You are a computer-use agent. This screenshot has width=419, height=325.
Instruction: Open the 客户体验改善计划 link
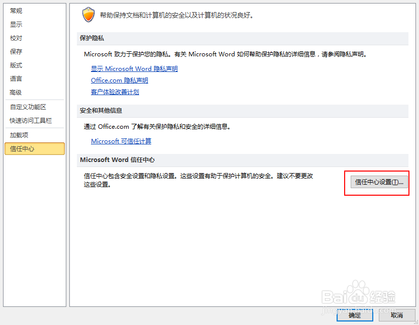pyautogui.click(x=115, y=92)
